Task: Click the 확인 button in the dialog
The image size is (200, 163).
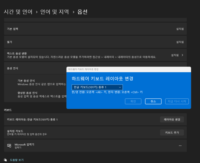Action: pos(133,101)
